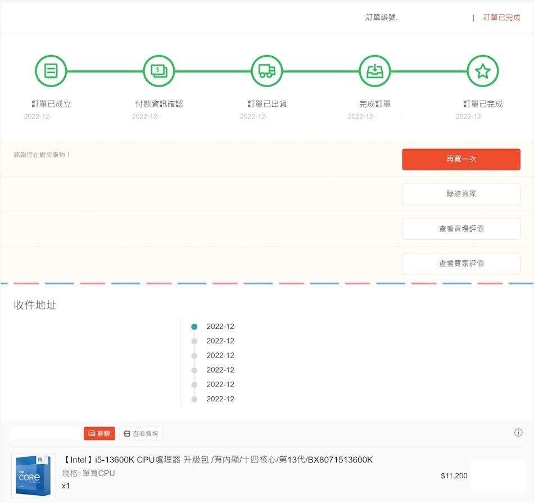Viewport: 534px width, 503px height.
Task: Click the 再買一次 button
Action: pos(461,160)
